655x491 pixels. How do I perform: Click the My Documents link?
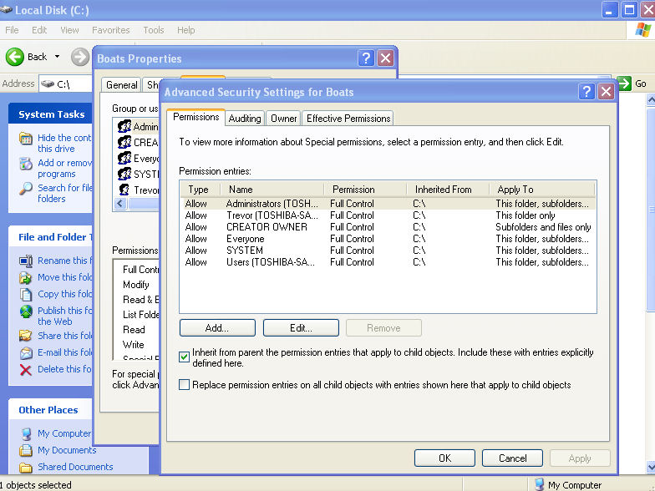[x=67, y=451]
